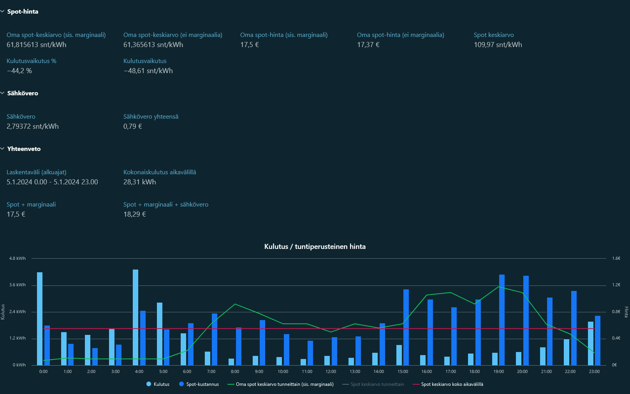Toggle the Spot keskiarvo koko aikavälillä label
Screen dimensions: 630x394
click(x=452, y=384)
